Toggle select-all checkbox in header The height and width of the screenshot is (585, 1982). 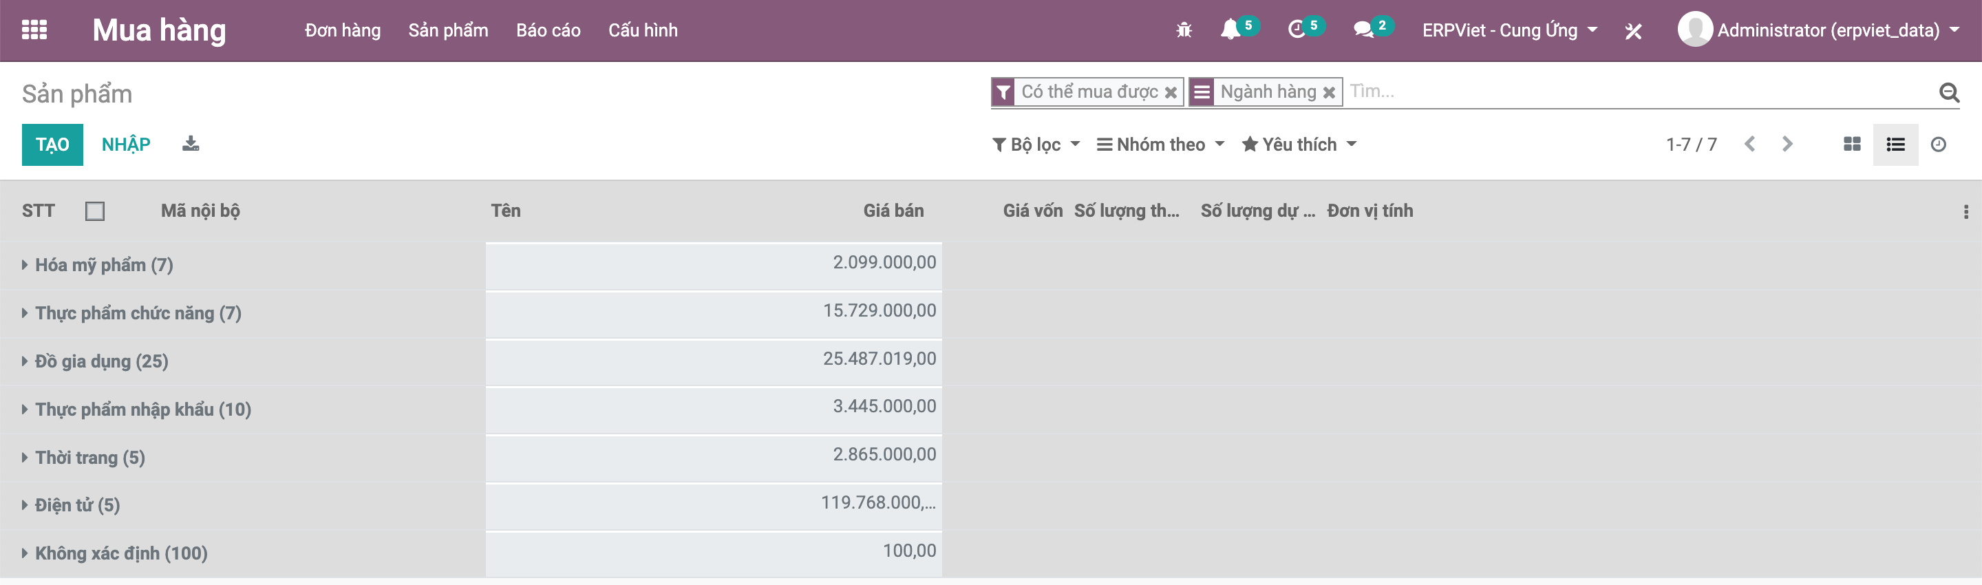[95, 211]
